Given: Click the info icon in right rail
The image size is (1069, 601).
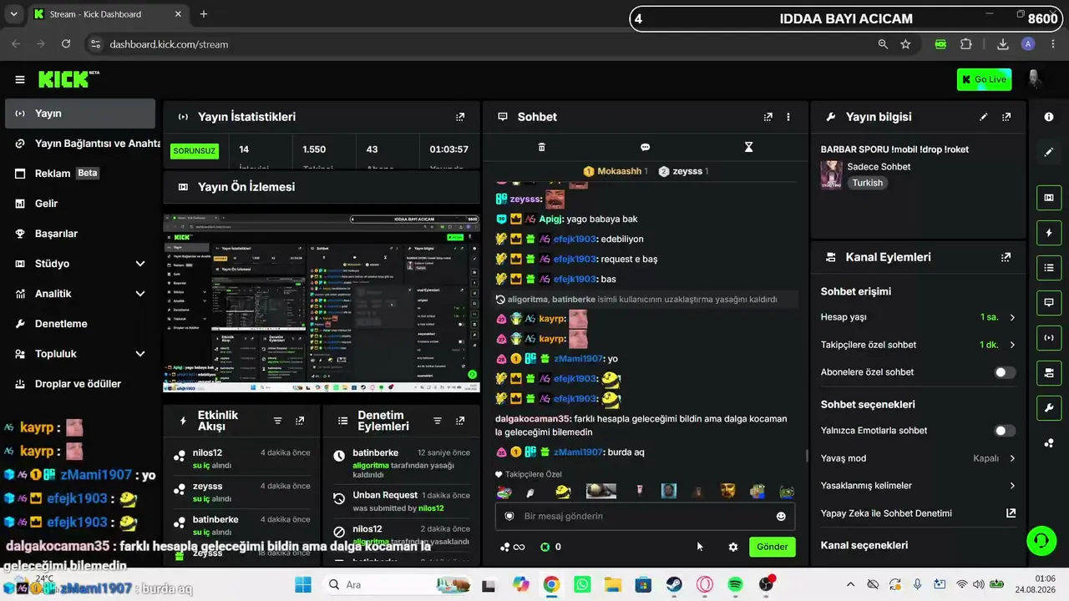Looking at the screenshot, I should pos(1049,117).
